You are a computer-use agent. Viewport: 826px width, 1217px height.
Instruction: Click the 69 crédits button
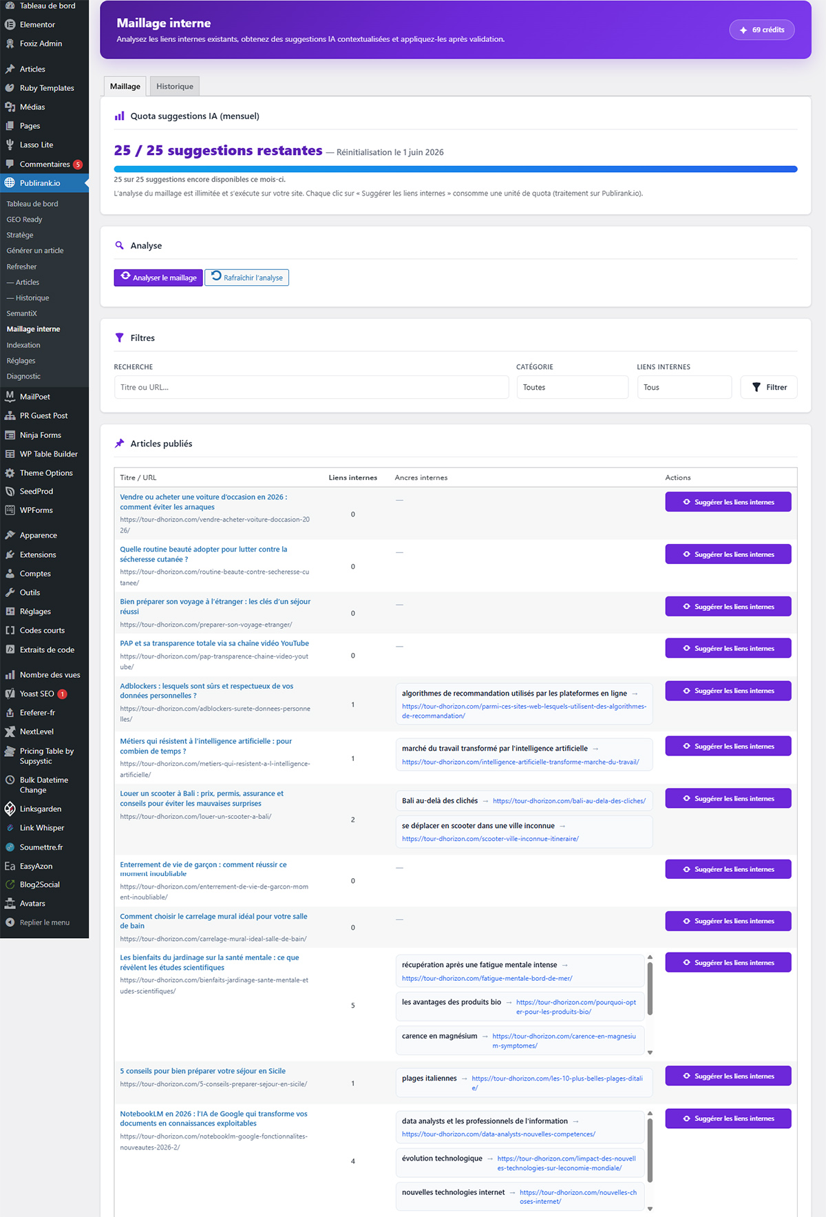click(x=762, y=30)
